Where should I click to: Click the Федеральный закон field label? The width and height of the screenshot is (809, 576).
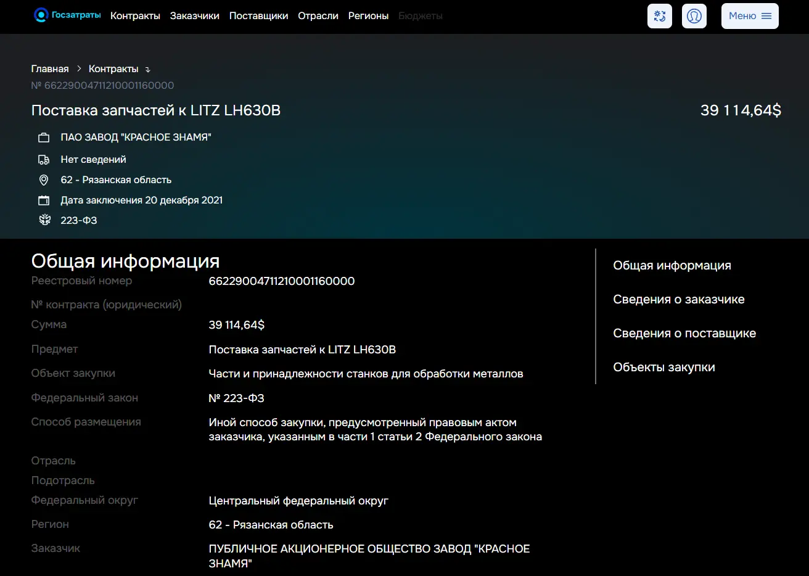click(85, 398)
